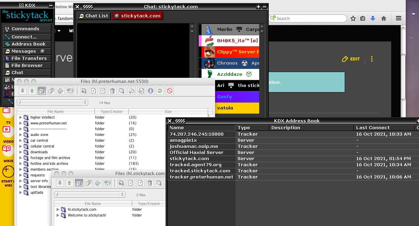The height and width of the screenshot is (226, 419).
Task: Click the browser home icon
Action: [x=384, y=18]
